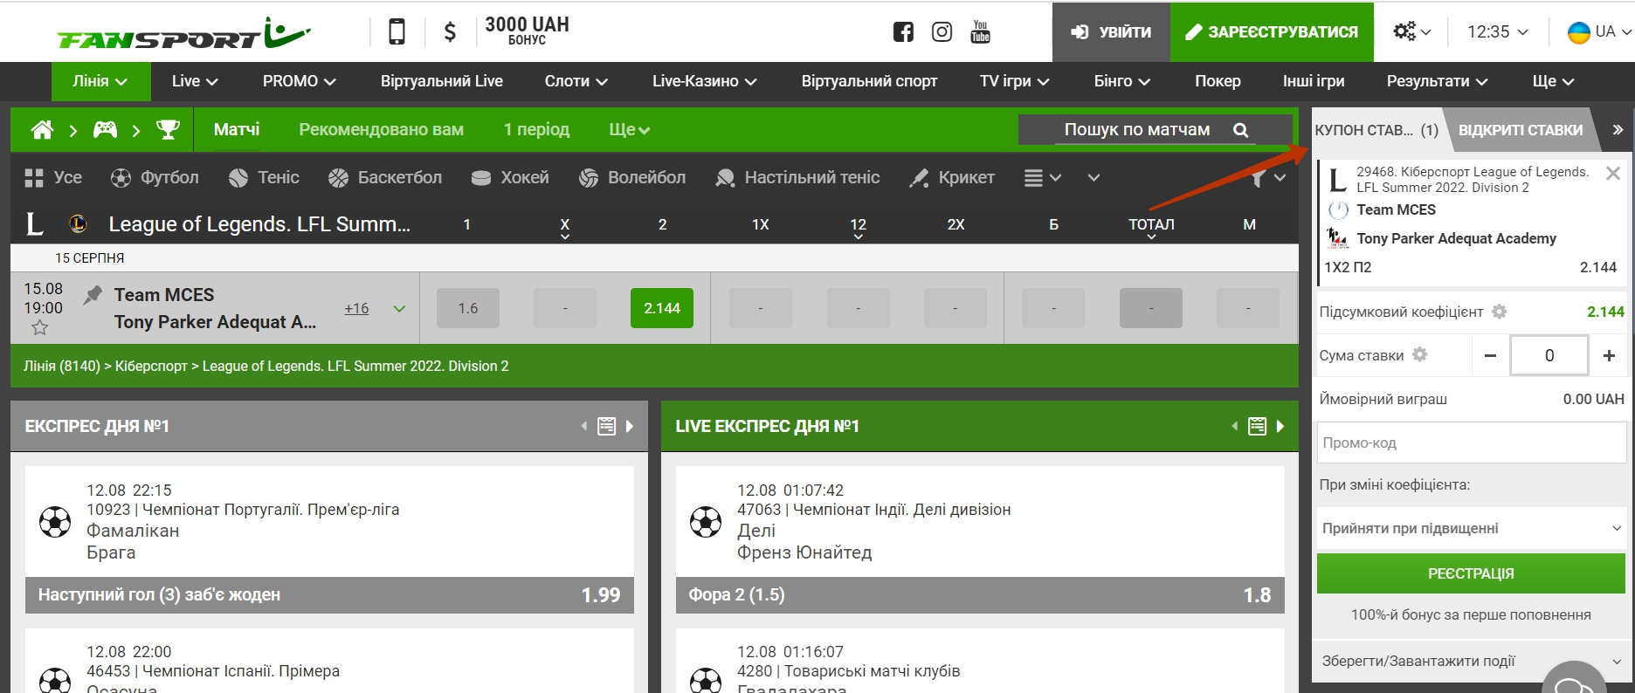
Task: Add Team MCES match to favorites star
Action: [x=40, y=328]
